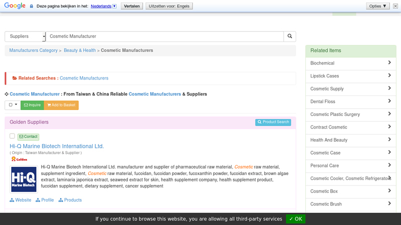Click the Vertalen button
401x225 pixels.
(132, 6)
